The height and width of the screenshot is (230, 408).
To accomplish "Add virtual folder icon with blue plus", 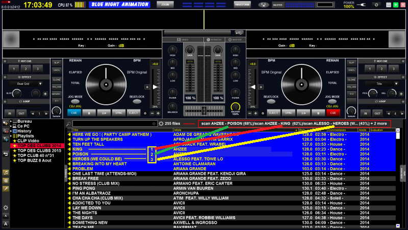I will [6, 139].
